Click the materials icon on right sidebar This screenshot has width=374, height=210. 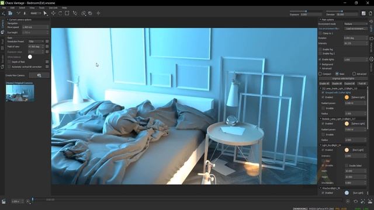(x=371, y=38)
